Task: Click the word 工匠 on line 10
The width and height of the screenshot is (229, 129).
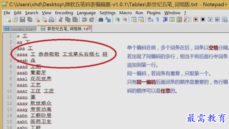Action: (49, 91)
